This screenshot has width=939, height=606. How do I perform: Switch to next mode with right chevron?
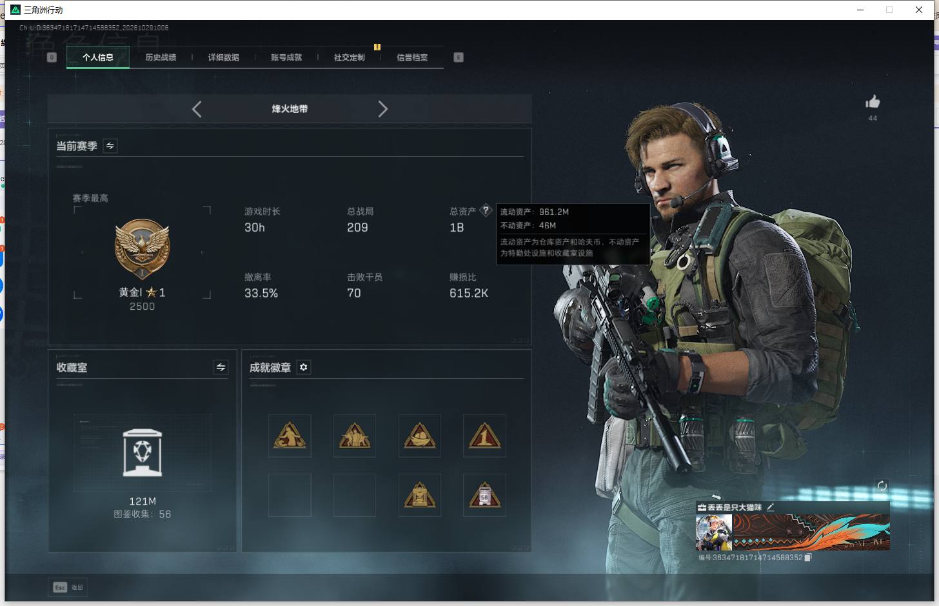[x=382, y=109]
